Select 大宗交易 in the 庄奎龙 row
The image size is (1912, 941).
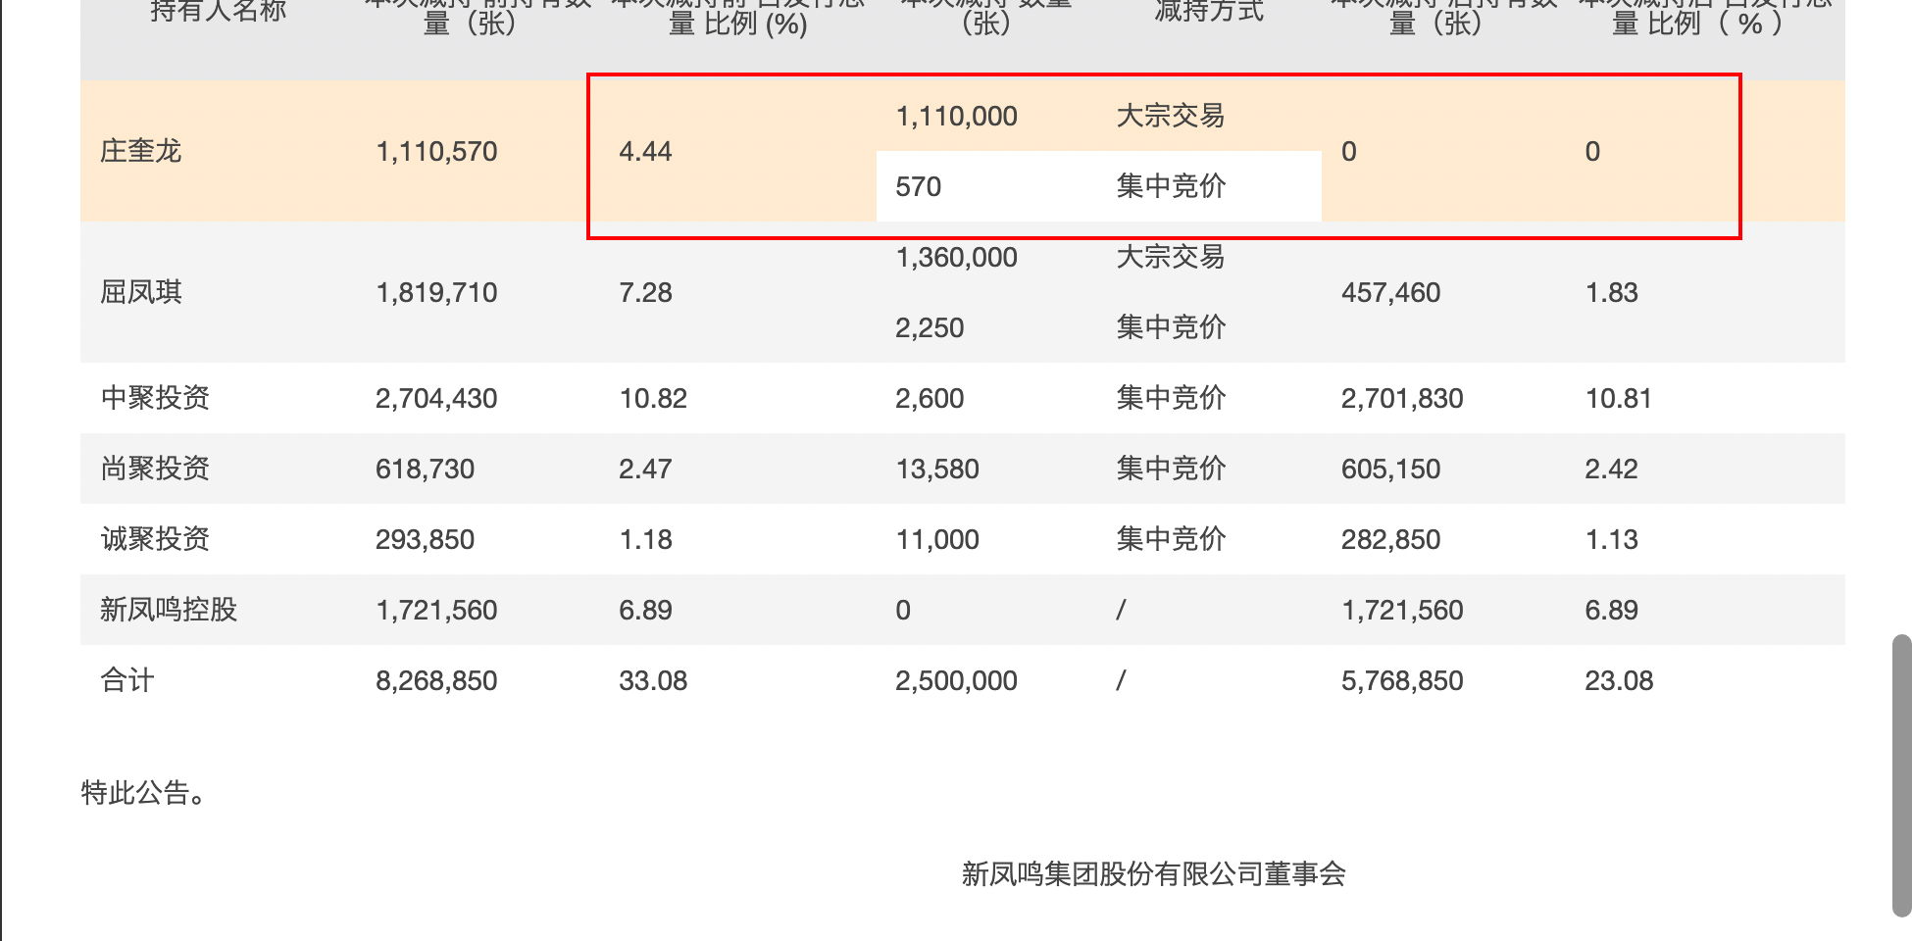(1171, 116)
